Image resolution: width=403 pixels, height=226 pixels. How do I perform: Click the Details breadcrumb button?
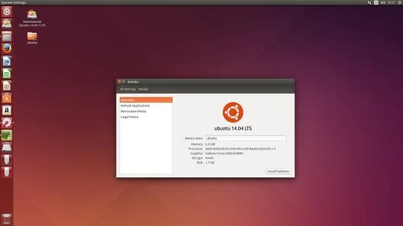click(x=143, y=89)
